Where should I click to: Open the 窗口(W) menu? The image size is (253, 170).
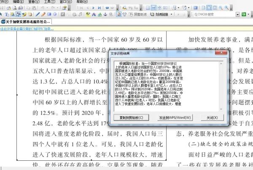tap(66, 2)
